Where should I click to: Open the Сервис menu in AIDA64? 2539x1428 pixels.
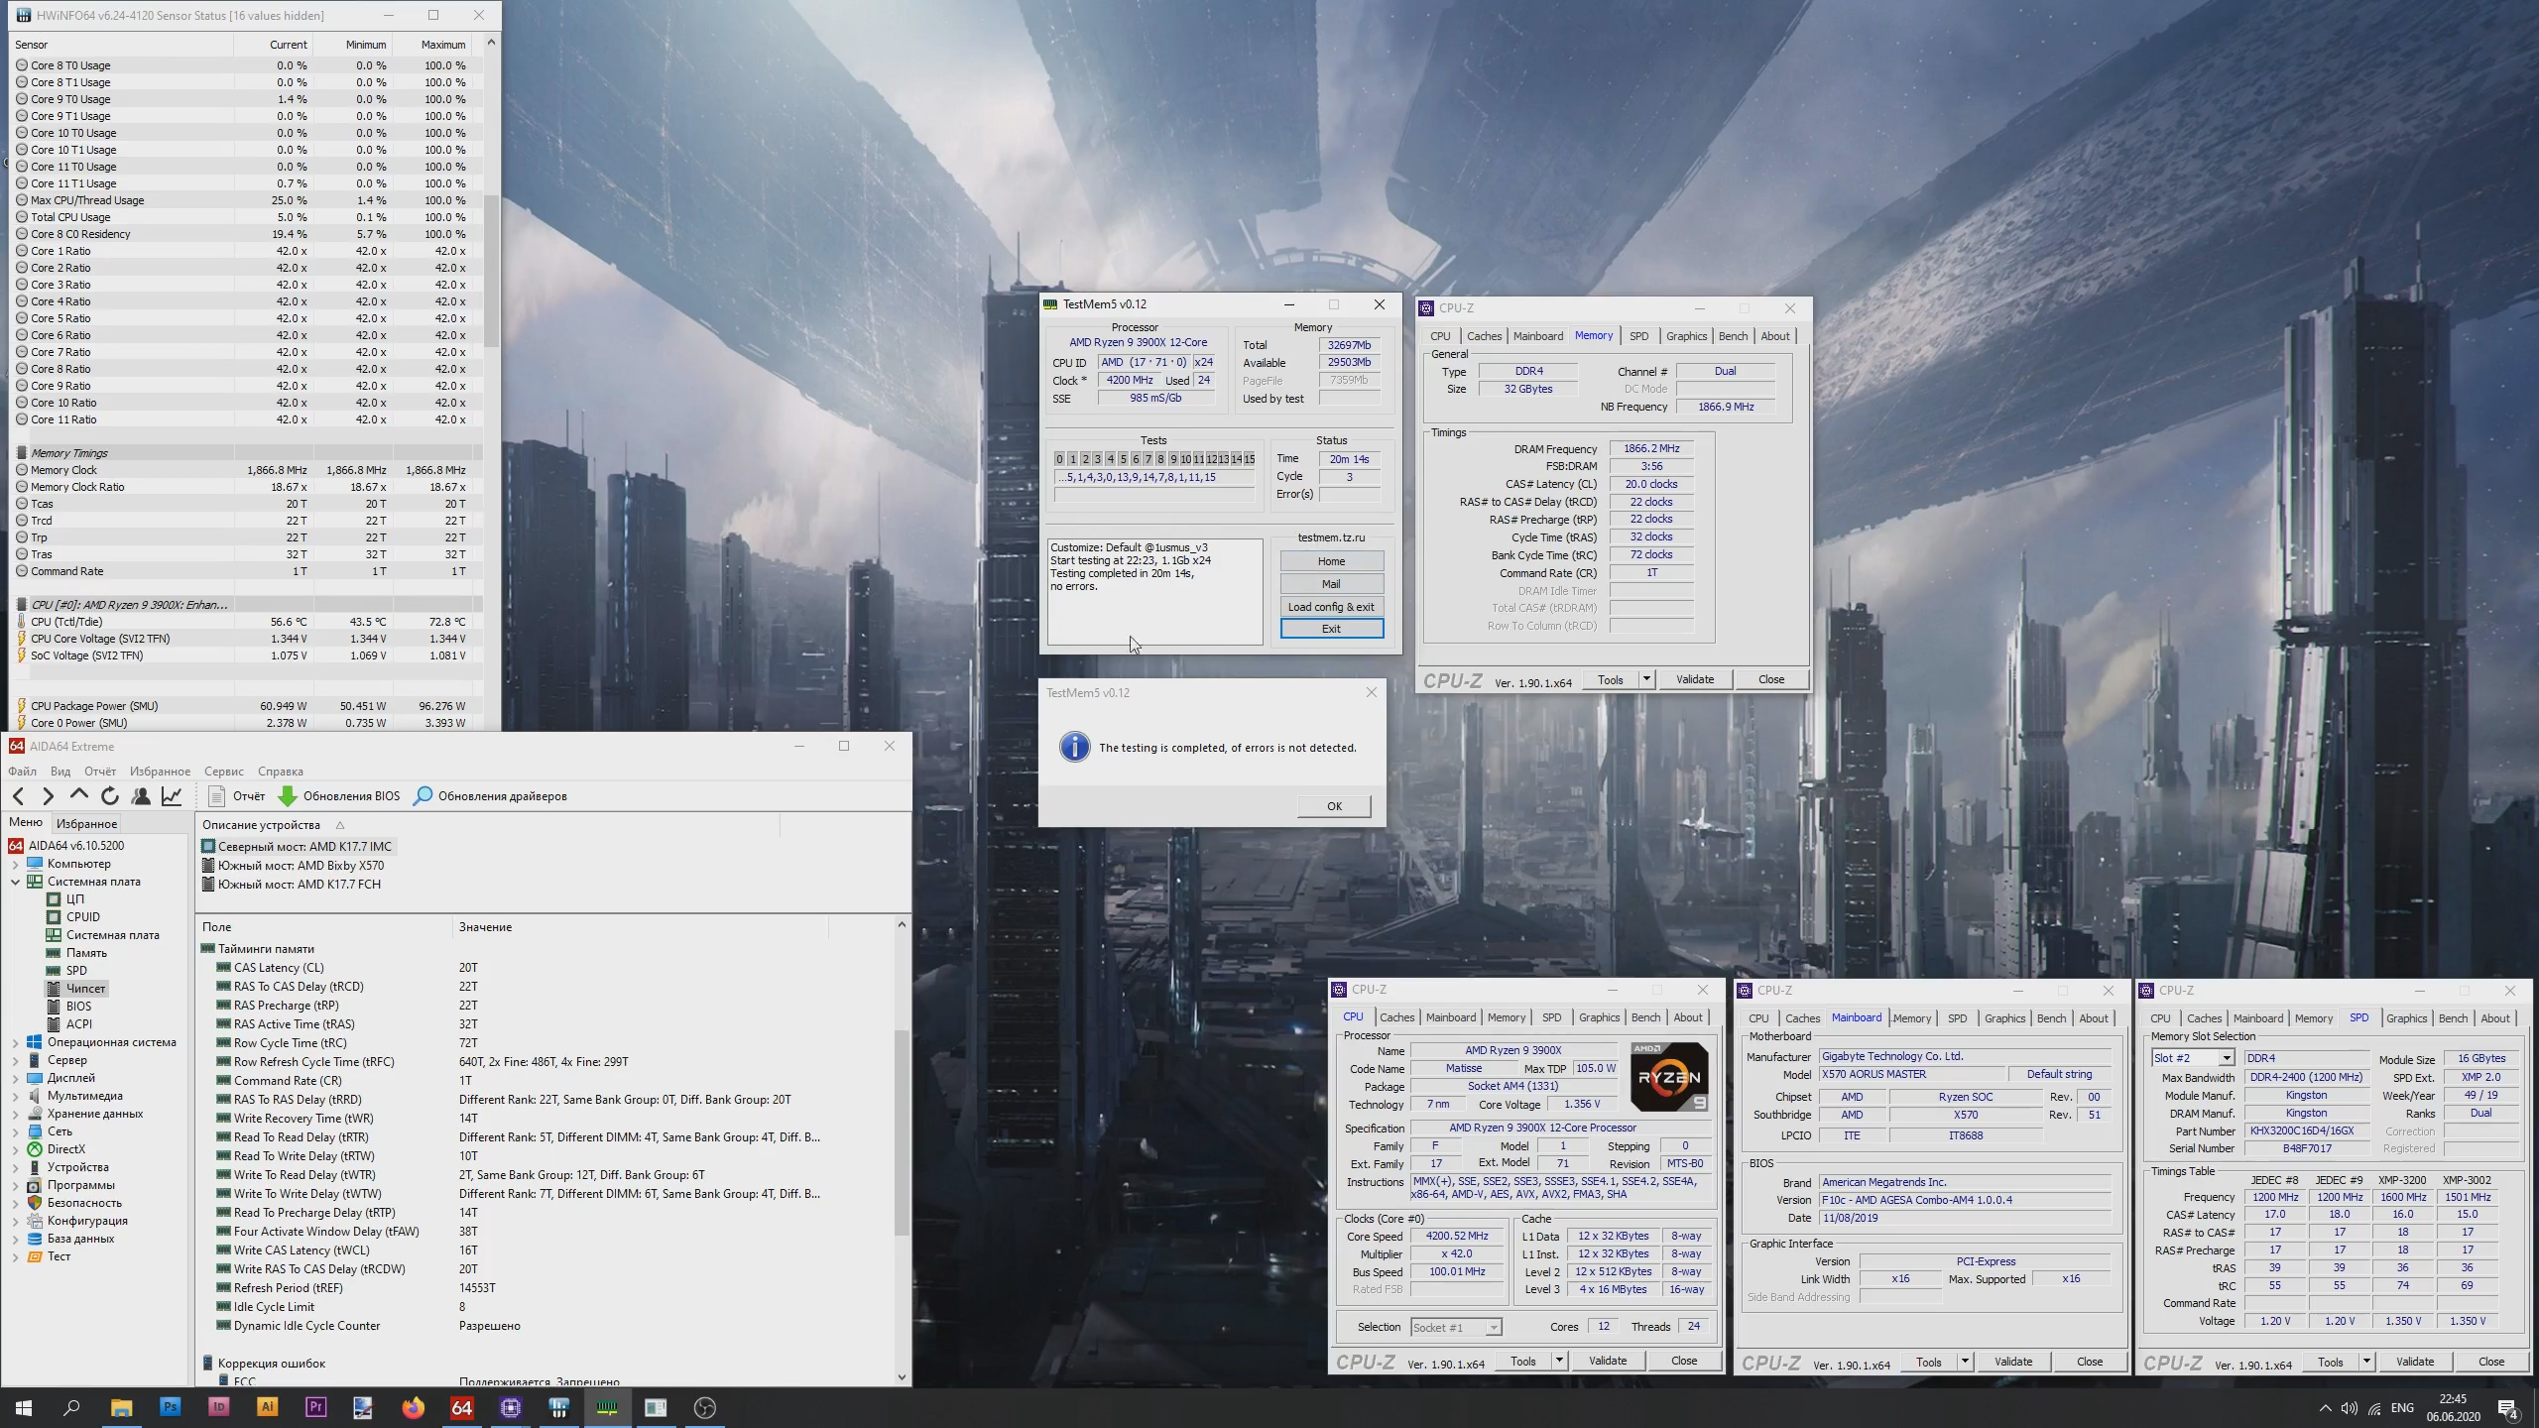pos(224,771)
